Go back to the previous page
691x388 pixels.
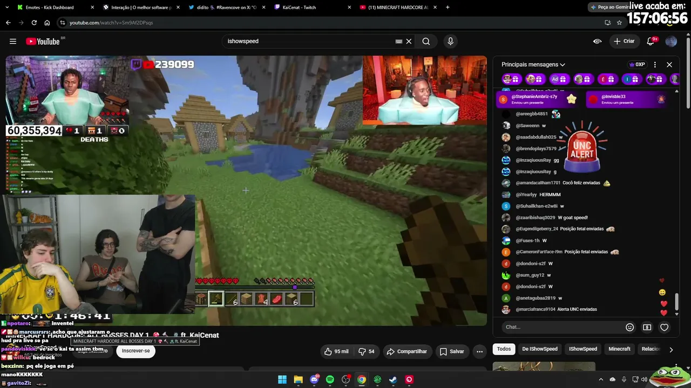[x=8, y=23]
